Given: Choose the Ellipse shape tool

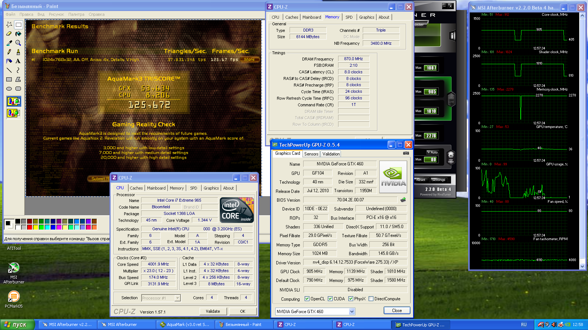Looking at the screenshot, I should click(9, 88).
